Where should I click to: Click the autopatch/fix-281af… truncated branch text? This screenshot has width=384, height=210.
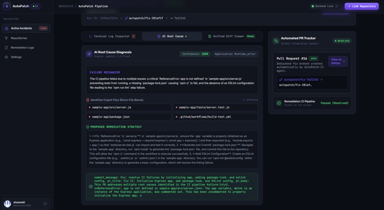pos(295,85)
